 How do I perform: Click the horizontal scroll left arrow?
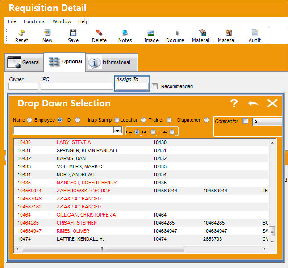coord(17,249)
